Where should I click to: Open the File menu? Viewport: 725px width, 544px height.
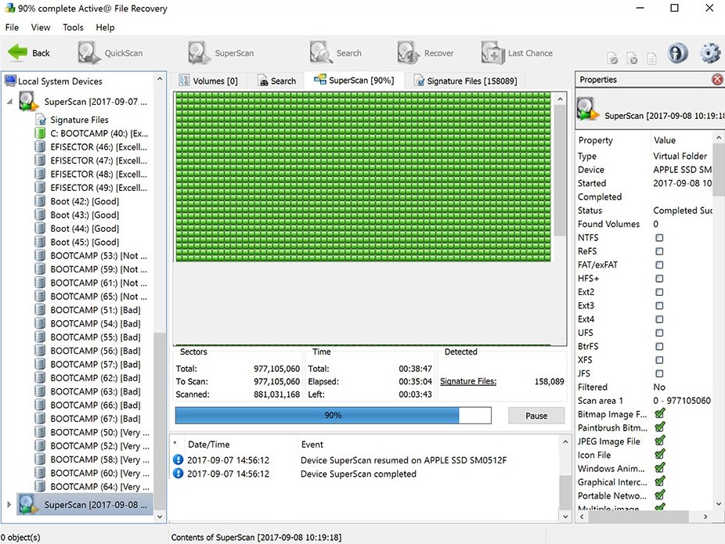coord(12,27)
